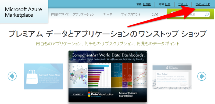
Task: Click the 何百ものアプリケーション subtitle text
Action: pos(107,44)
